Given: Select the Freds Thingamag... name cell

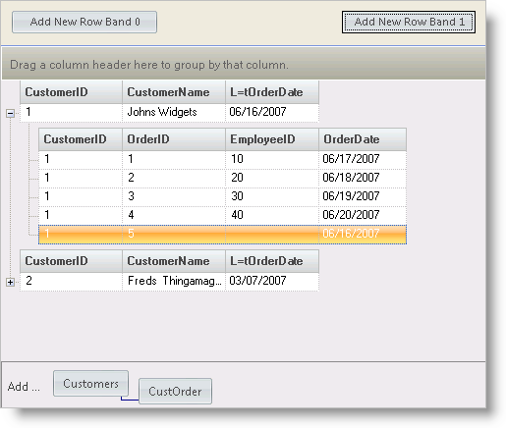Looking at the screenshot, I should pyautogui.click(x=174, y=282).
